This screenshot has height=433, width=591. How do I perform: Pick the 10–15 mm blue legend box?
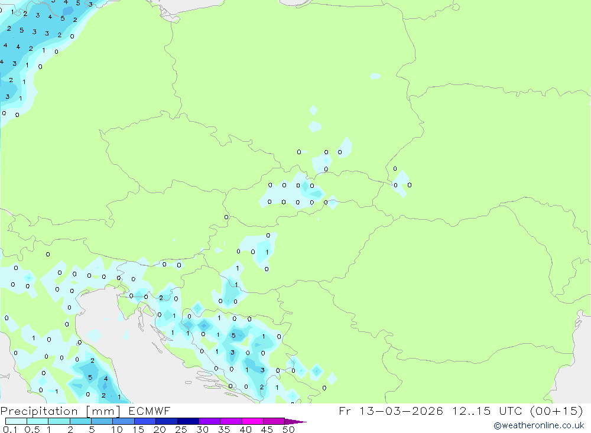click(x=124, y=421)
